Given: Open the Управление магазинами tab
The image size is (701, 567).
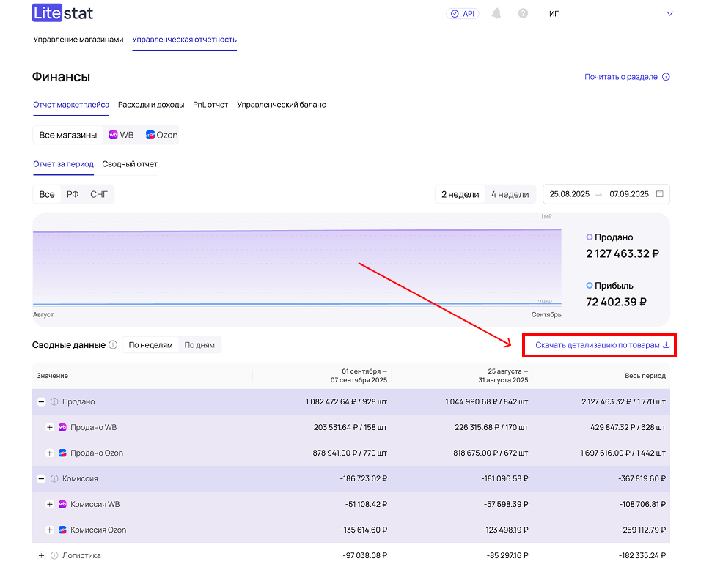Looking at the screenshot, I should 78,40.
